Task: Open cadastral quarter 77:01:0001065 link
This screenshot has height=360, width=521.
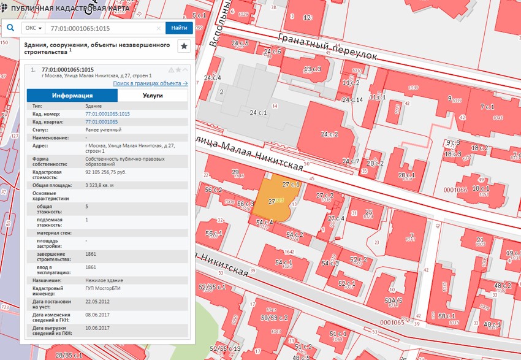Action: coord(101,122)
